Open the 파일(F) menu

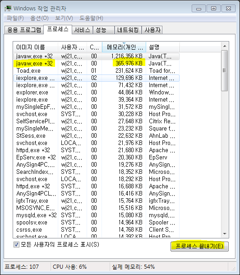point(15,18)
